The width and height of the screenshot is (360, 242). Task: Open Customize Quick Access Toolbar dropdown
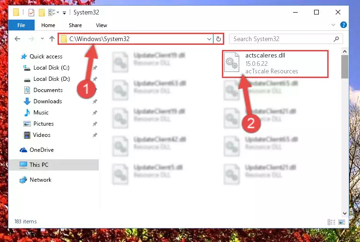pos(65,13)
